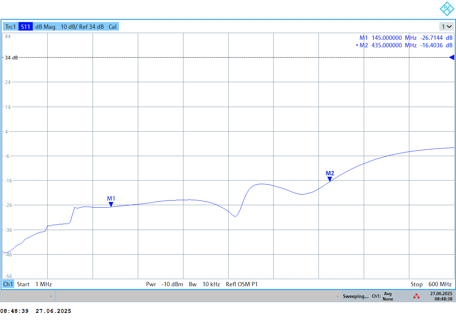Click the Rohde & Schwarz logo icon
This screenshot has height=320, width=456.
click(446, 9)
